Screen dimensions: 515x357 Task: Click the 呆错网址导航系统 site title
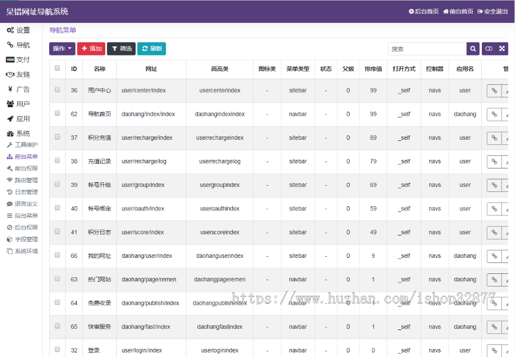37,12
